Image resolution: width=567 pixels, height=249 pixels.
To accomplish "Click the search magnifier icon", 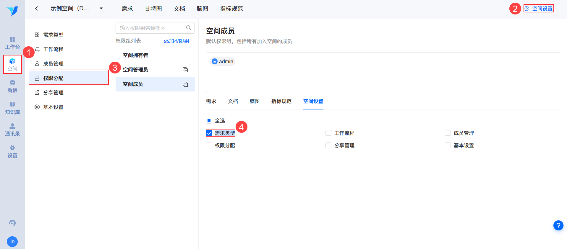I will [189, 28].
